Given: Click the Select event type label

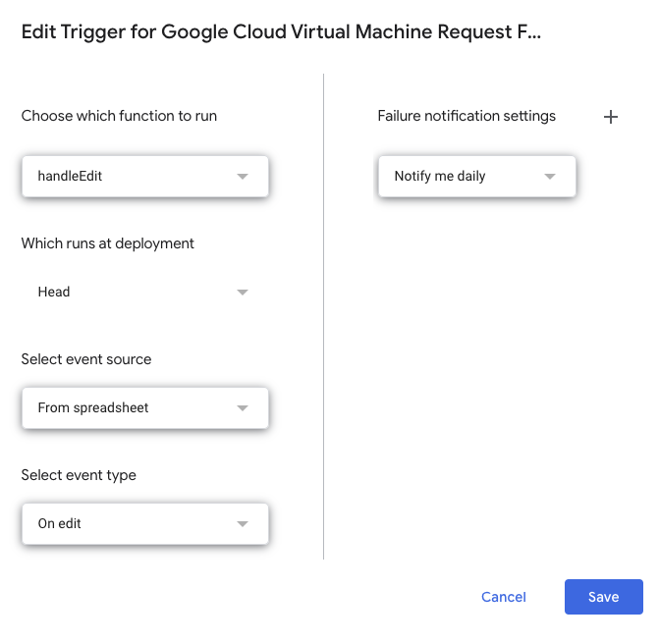Looking at the screenshot, I should [x=79, y=475].
